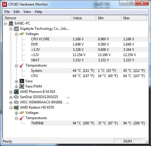Click the SanDisk drive icon

[16, 97]
